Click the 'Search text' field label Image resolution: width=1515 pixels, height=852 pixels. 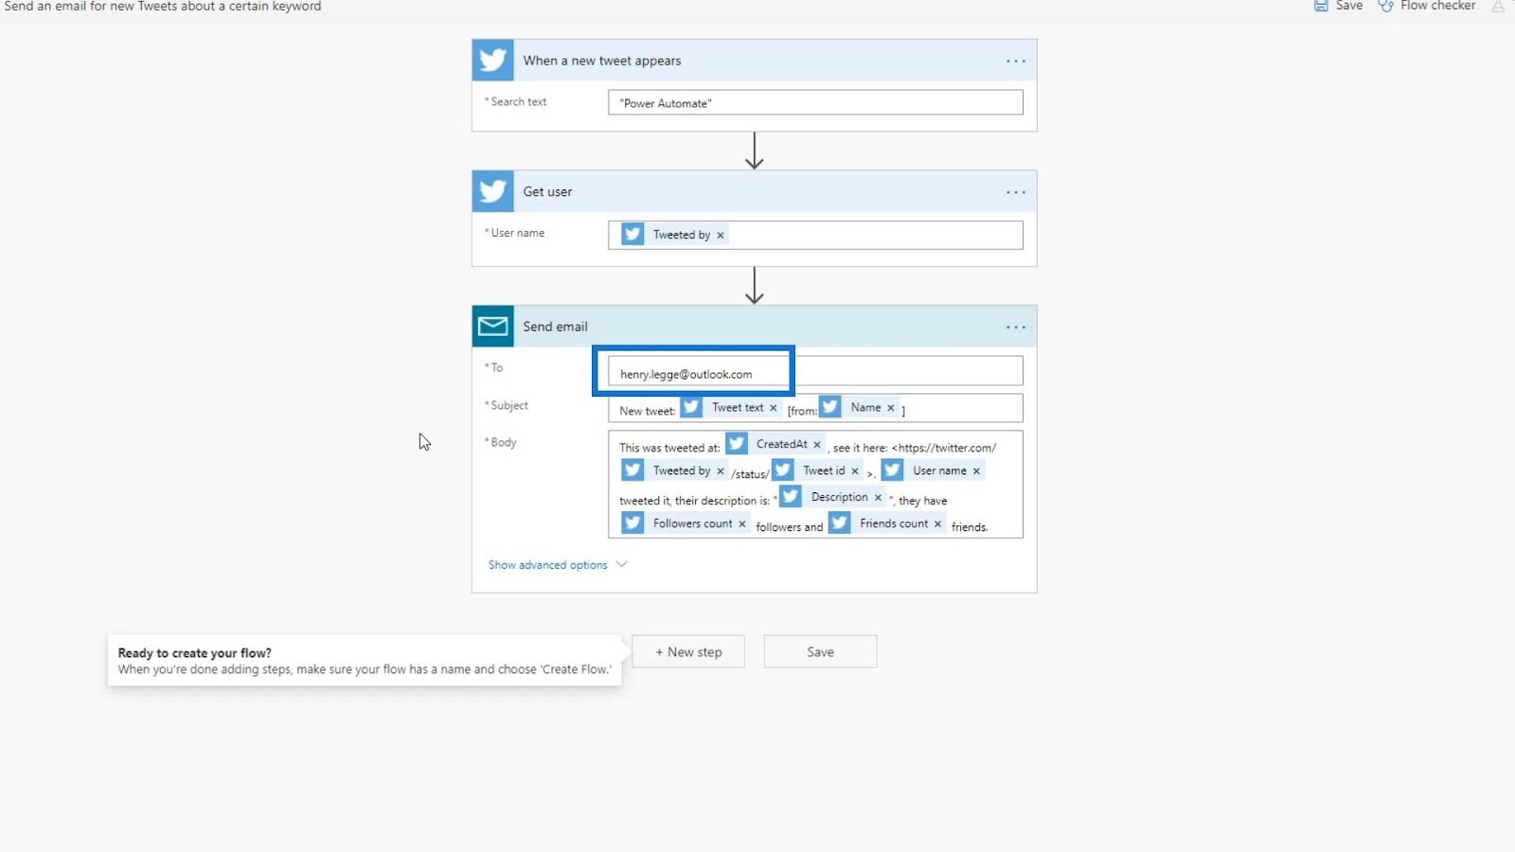(518, 102)
